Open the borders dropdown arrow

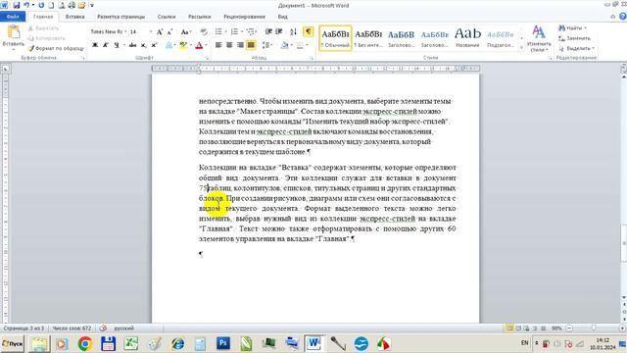[x=307, y=45]
